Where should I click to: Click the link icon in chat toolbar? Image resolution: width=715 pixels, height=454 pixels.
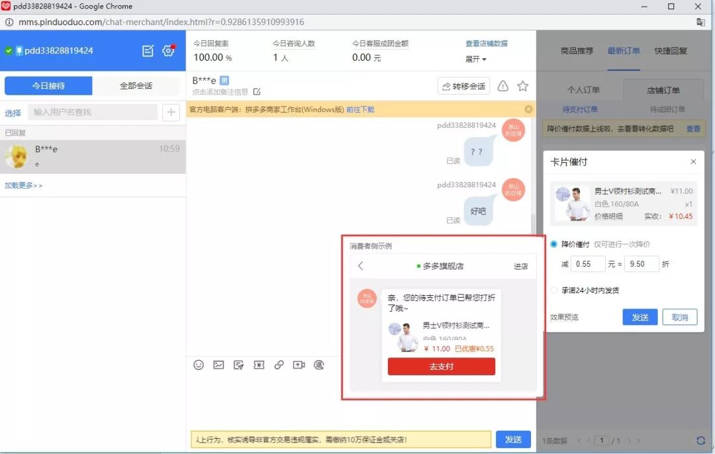[x=279, y=365]
